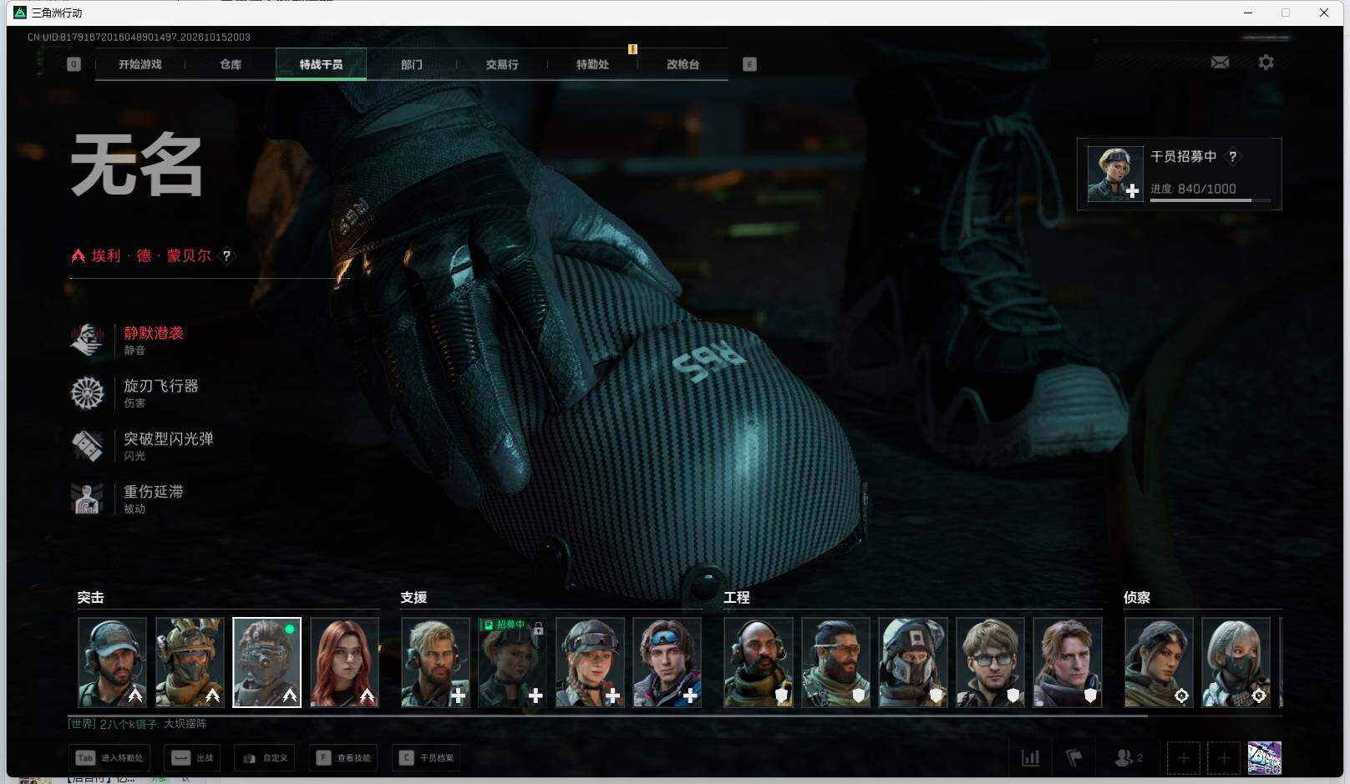Open the player avatar in bottom corner
1350x784 pixels.
(1264, 758)
